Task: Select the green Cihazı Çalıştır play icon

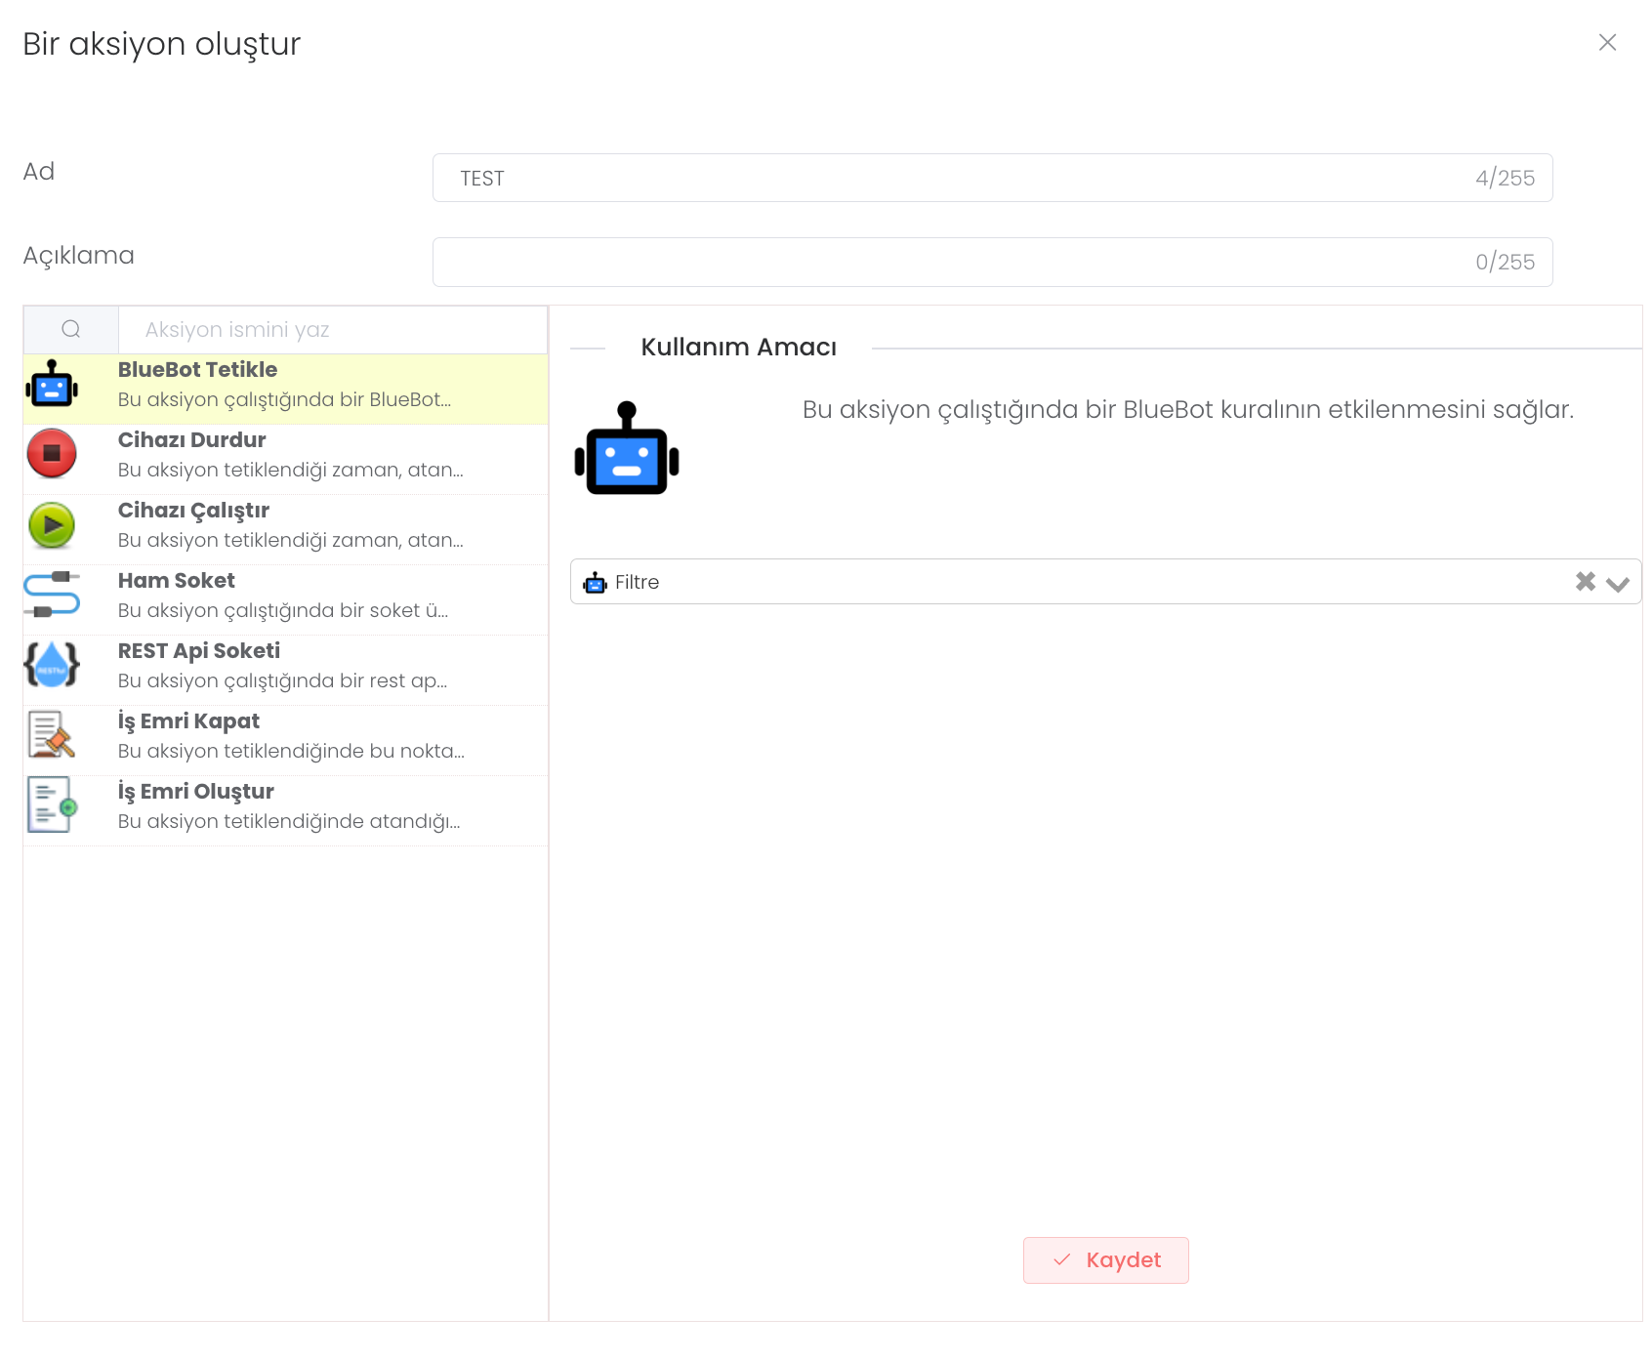Action: point(52,525)
